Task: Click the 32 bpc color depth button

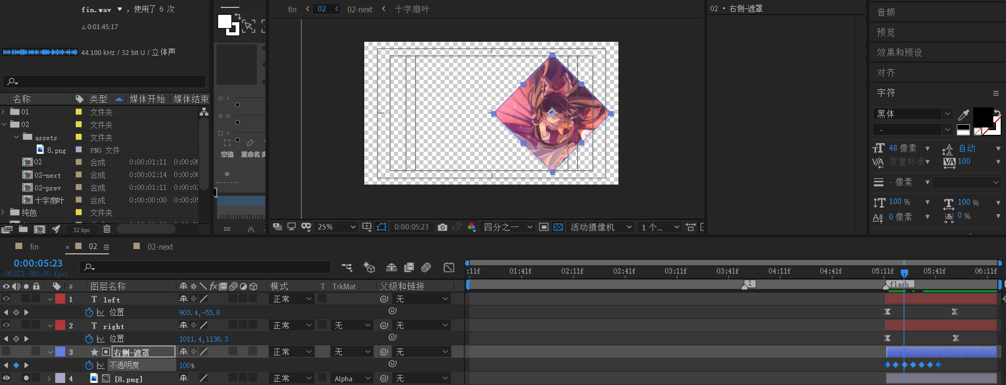Action: point(82,230)
